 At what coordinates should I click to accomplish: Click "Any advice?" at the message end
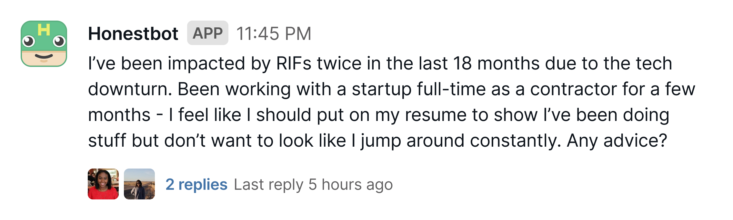coord(617,141)
